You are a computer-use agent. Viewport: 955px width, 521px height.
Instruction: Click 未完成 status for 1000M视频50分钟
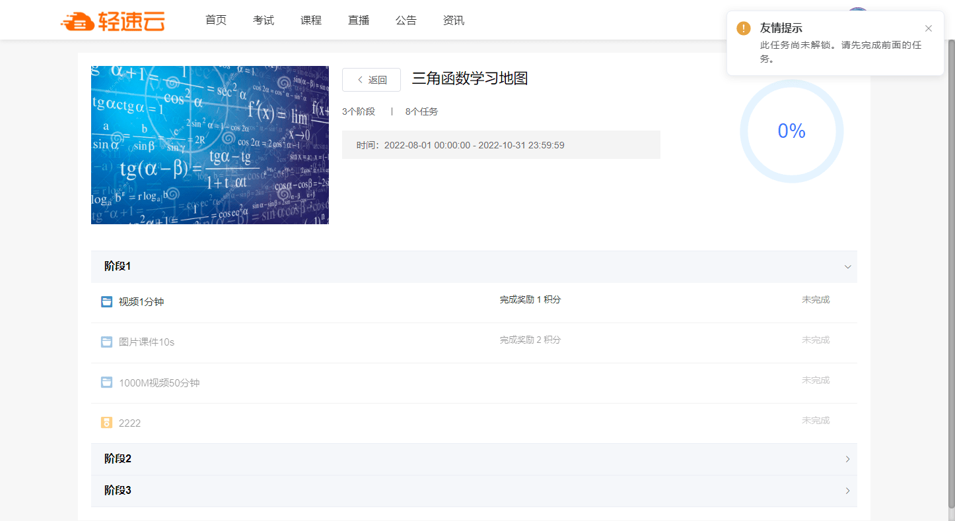coord(816,380)
